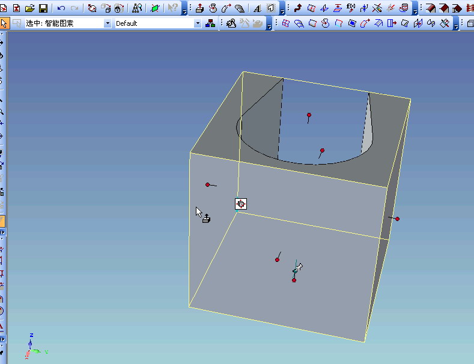Image resolution: width=474 pixels, height=364 pixels.
Task: Open the f(x) formula curve tool
Action: coord(351,8)
